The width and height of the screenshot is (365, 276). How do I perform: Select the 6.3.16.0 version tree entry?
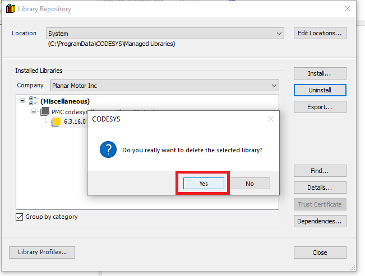tap(73, 121)
